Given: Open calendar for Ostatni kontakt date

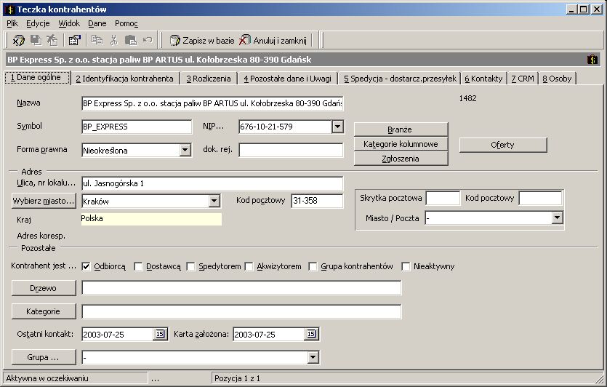Looking at the screenshot, I should [x=160, y=334].
